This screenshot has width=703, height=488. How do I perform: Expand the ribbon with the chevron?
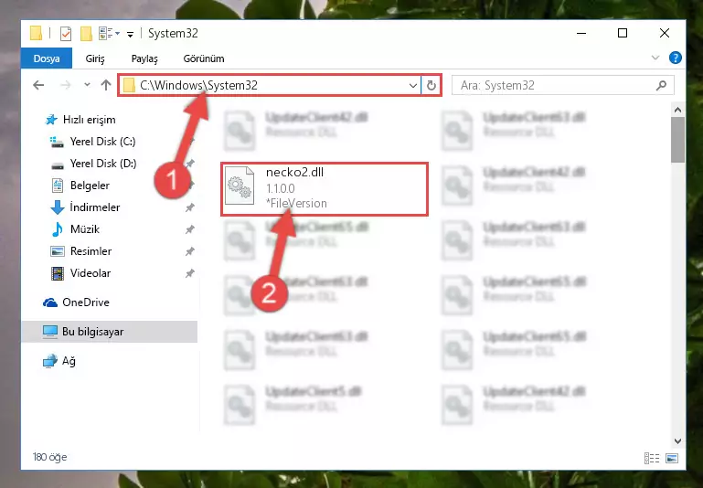(655, 58)
